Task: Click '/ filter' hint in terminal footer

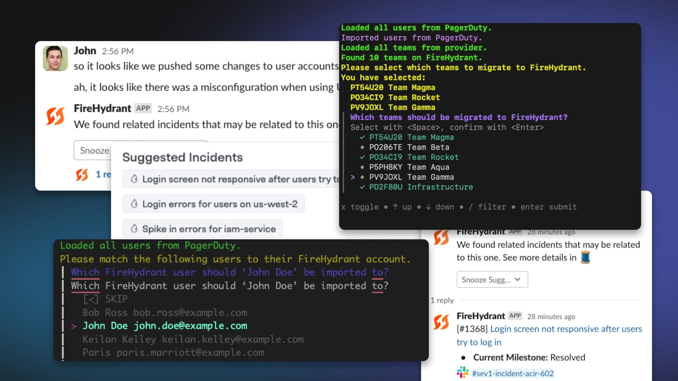Action: [x=487, y=207]
